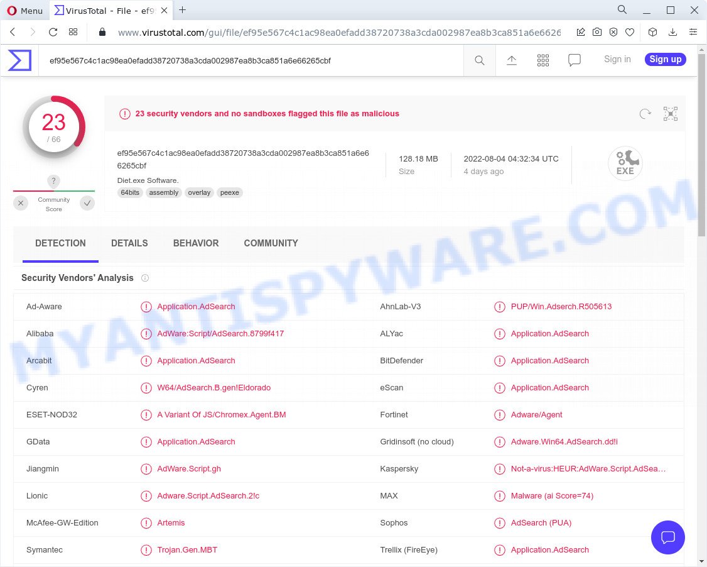707x567 pixels.
Task: Select Sophos AdSearch (PUA) result
Action: 541,523
